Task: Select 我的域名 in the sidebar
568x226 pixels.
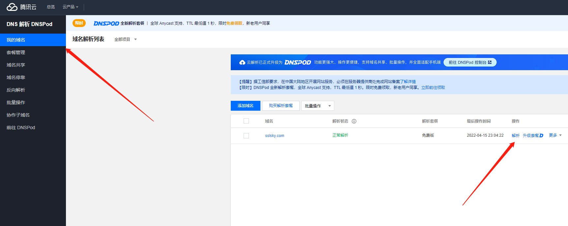Action: click(33, 40)
